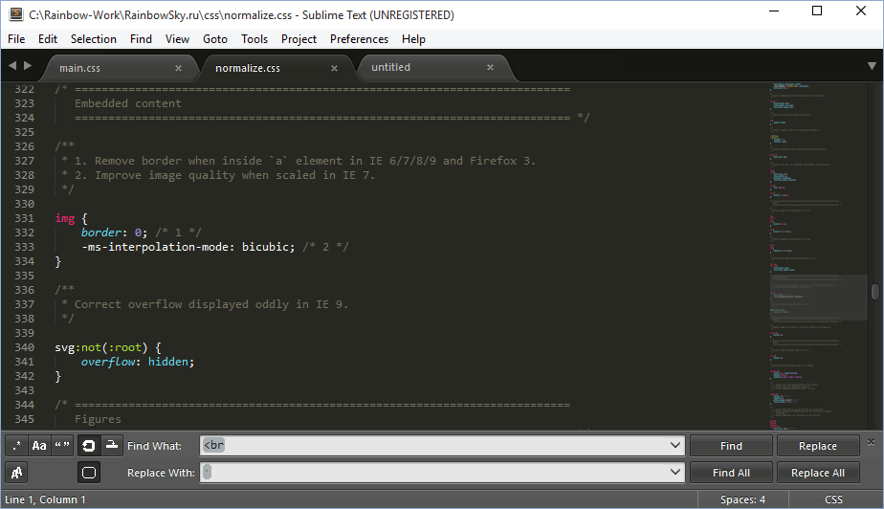Toggle the wrap-around search button

click(x=89, y=445)
